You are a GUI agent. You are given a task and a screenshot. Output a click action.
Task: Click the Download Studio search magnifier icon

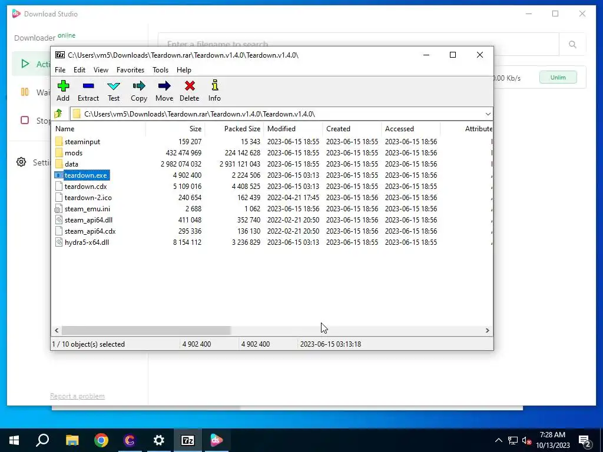point(572,45)
